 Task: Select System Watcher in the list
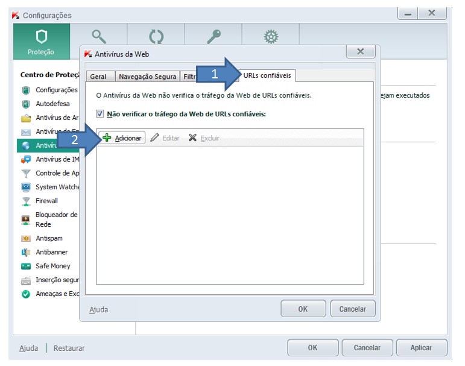(57, 187)
